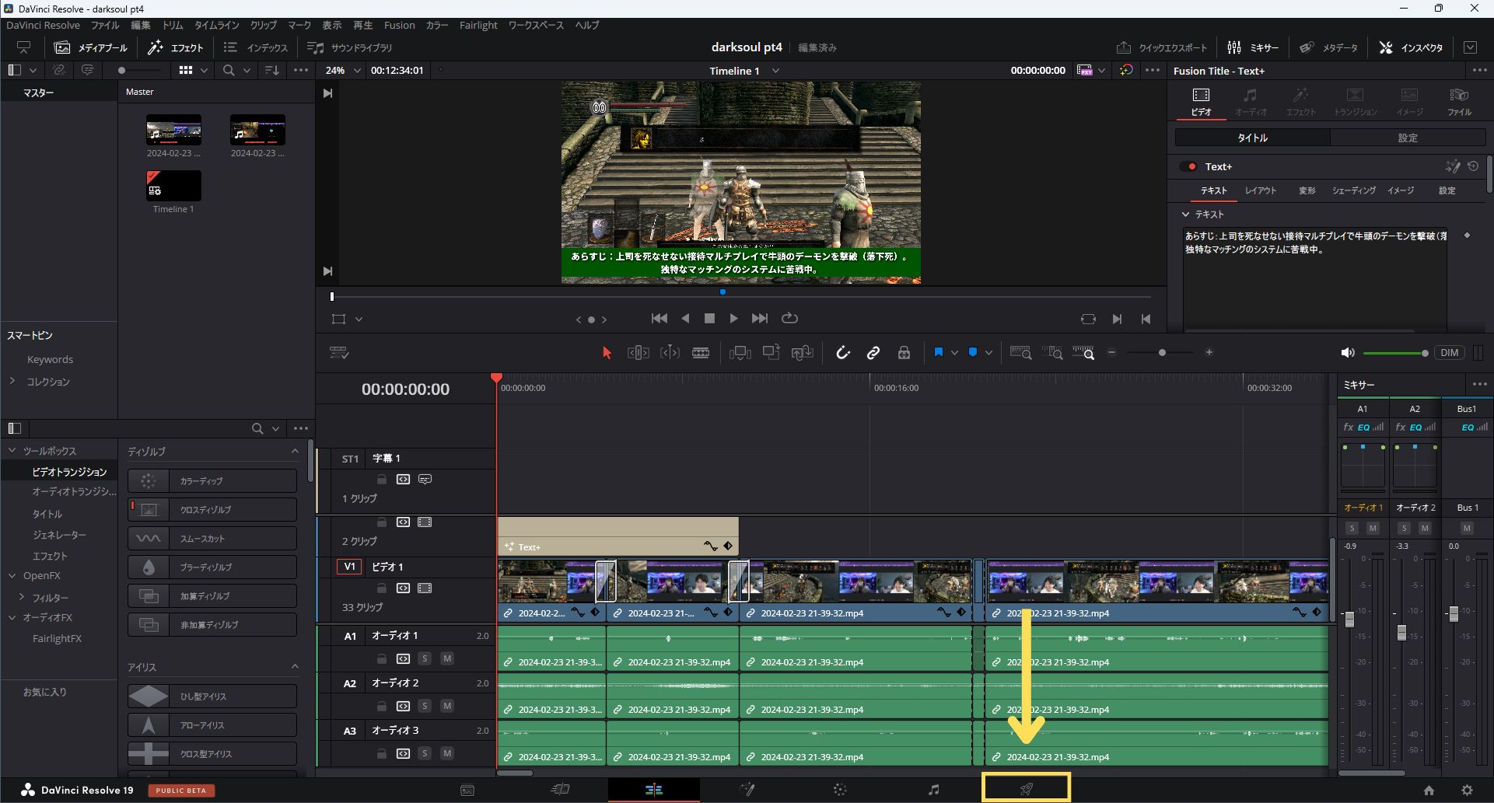Screen dimensions: 1494x803
Task: Select the Blade edit mode tool
Action: click(x=700, y=352)
